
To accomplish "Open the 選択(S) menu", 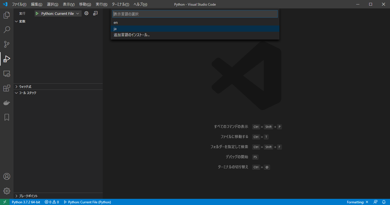I will coord(53,4).
